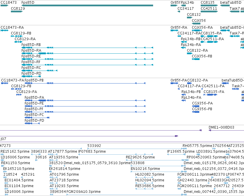Image resolution: width=244 pixels, height=196 pixels.
Task: Click the CG42511-PA protein label
Action: pos(213,86)
